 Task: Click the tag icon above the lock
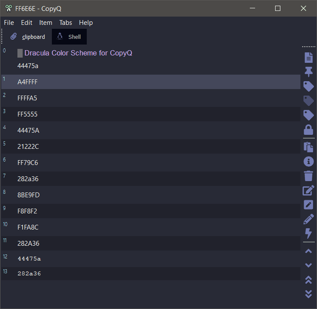(309, 115)
